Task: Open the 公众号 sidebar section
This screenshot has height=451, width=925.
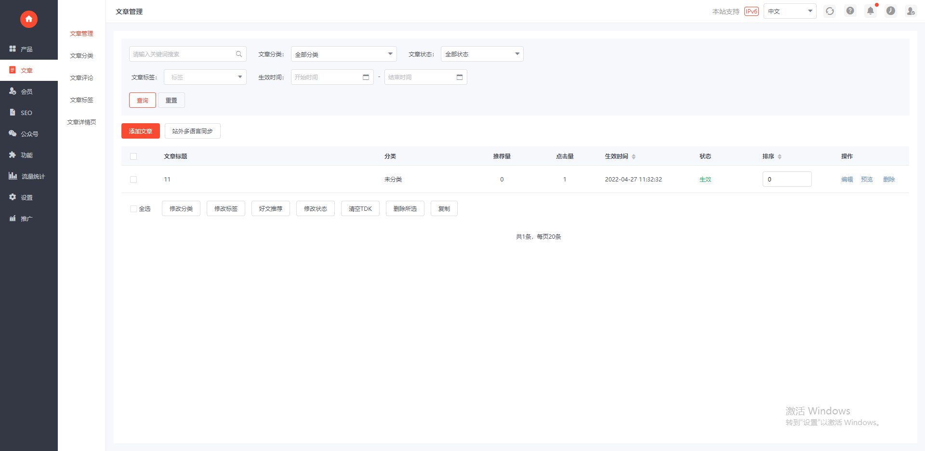Action: (29, 134)
